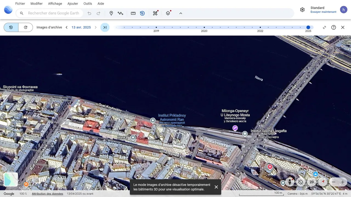The width and height of the screenshot is (351, 197).
Task: Select the archive imagery mode toggle
Action: 11,27
